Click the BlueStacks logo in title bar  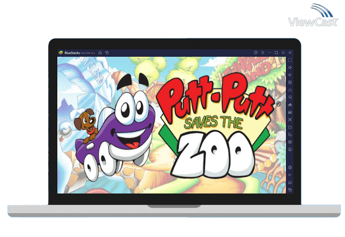pos(61,53)
